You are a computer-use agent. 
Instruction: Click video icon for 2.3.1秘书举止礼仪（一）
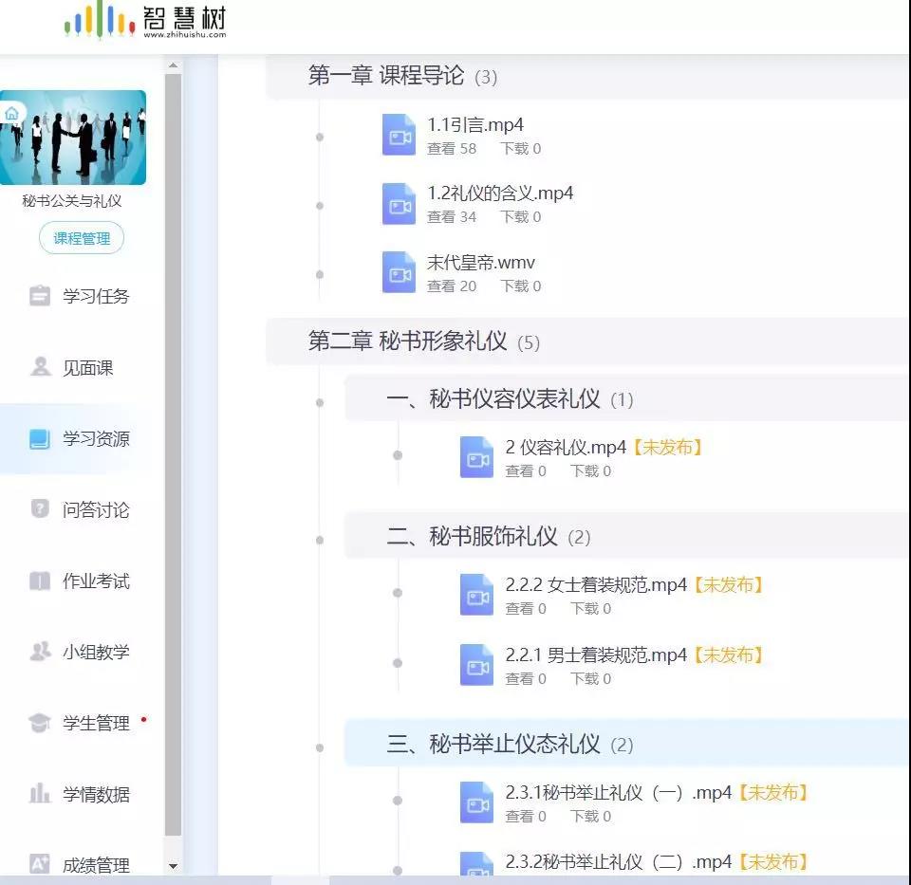(476, 803)
